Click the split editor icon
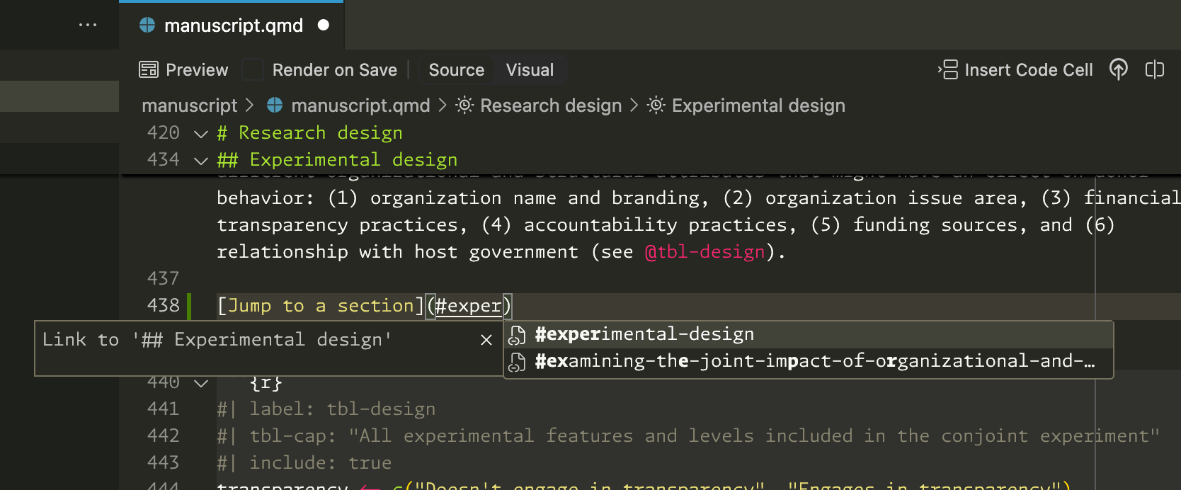The width and height of the screenshot is (1181, 490). pyautogui.click(x=1154, y=69)
